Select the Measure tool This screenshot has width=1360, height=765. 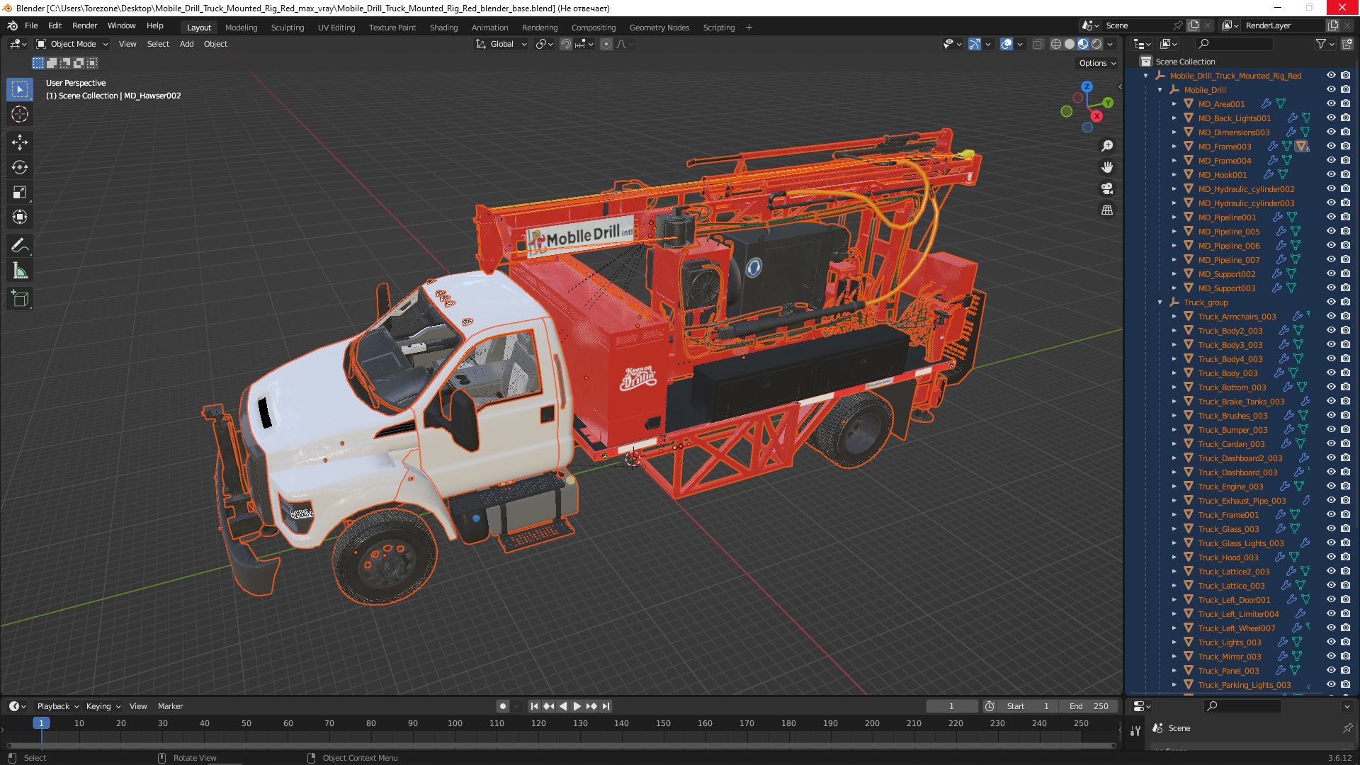coord(20,271)
